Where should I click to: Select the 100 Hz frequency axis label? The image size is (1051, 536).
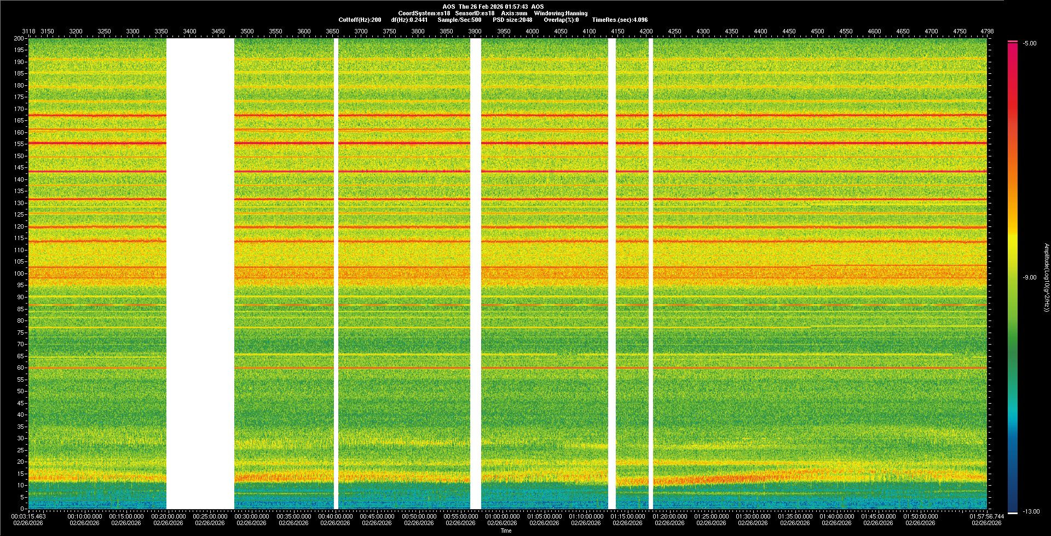point(19,273)
